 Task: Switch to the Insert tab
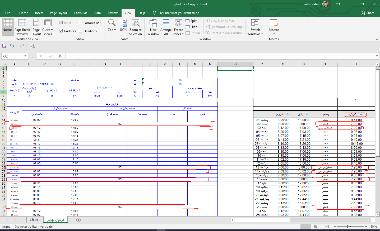(x=39, y=13)
